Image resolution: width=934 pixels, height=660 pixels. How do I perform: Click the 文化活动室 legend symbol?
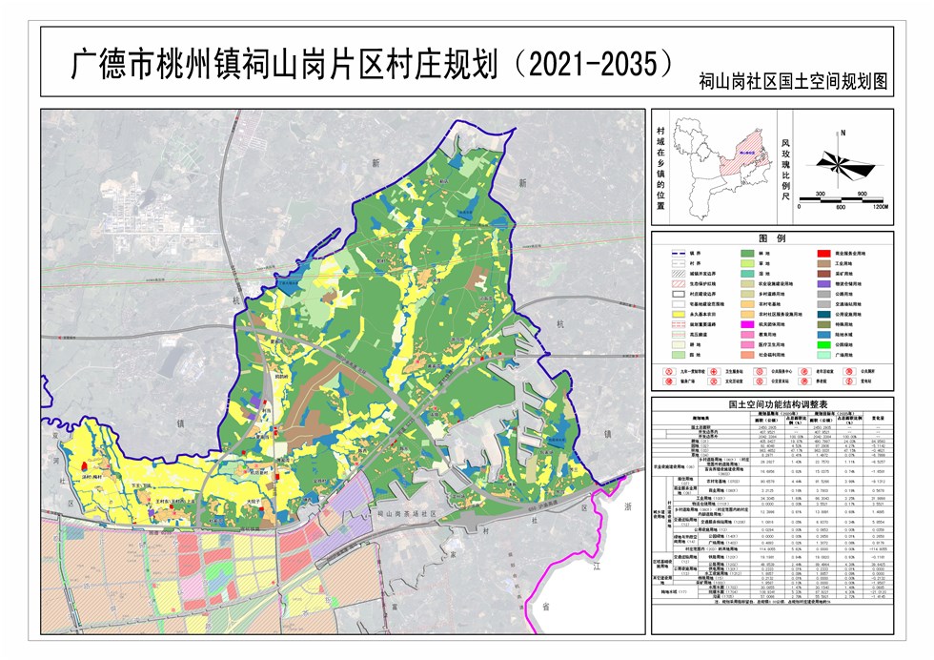tap(714, 382)
